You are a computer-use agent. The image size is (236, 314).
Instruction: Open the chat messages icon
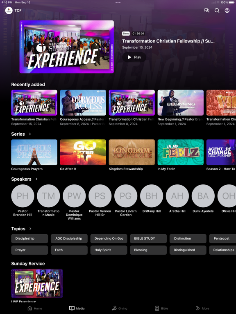(206, 10)
